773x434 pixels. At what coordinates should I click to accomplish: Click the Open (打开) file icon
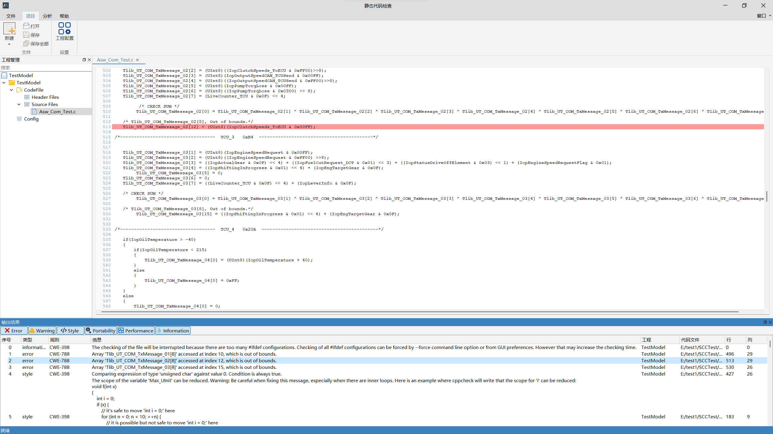[x=27, y=26]
